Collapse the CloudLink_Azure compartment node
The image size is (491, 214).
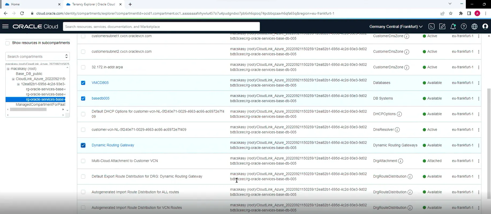point(13,79)
